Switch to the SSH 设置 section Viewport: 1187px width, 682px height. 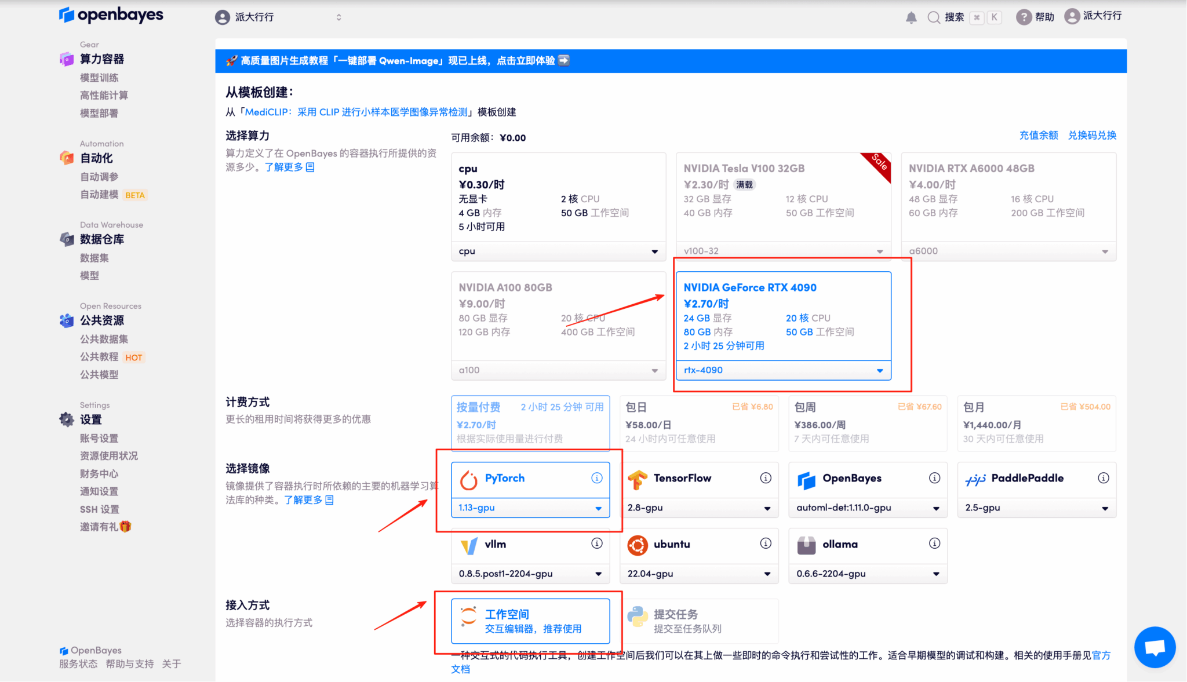point(100,509)
